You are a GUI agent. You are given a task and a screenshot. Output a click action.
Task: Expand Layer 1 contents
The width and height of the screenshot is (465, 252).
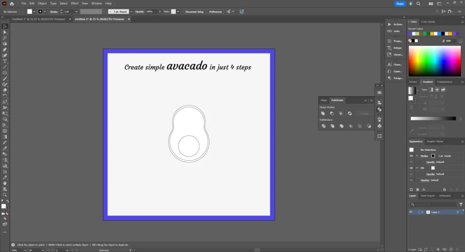point(422,212)
